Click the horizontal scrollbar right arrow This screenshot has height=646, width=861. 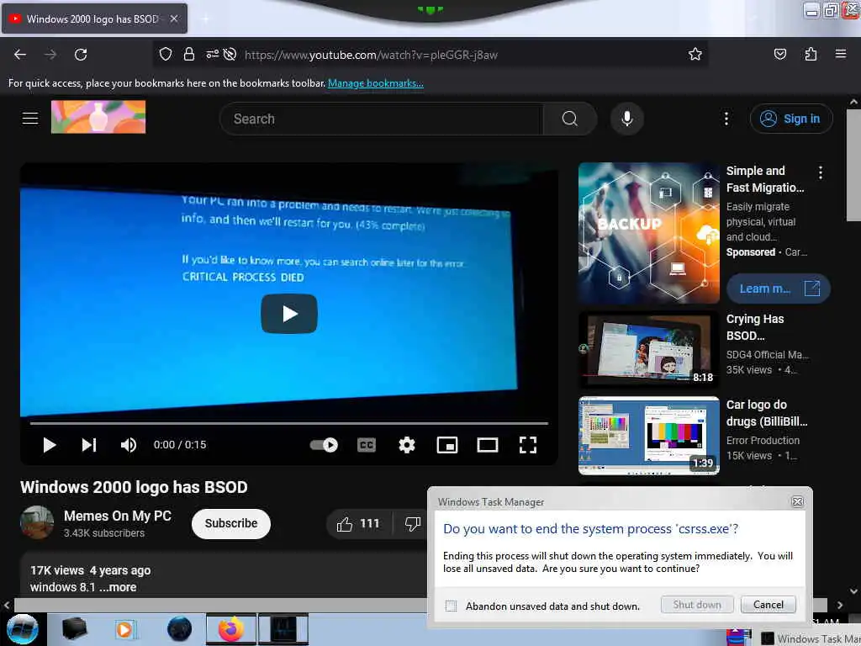[840, 605]
